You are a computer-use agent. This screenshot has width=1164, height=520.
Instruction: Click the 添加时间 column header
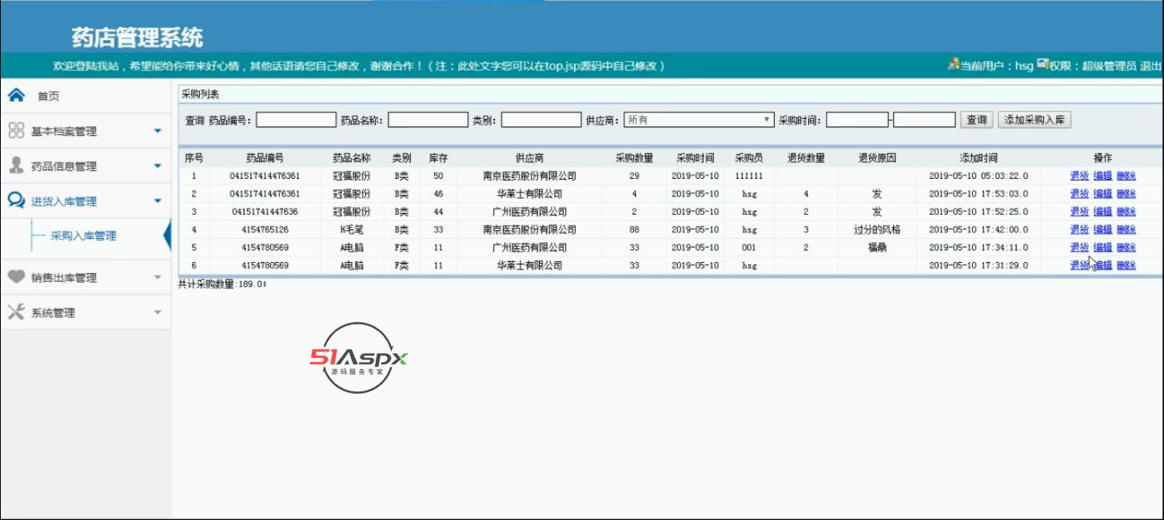(979, 158)
